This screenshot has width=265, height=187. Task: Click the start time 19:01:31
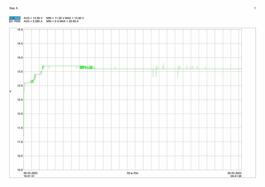point(29,176)
